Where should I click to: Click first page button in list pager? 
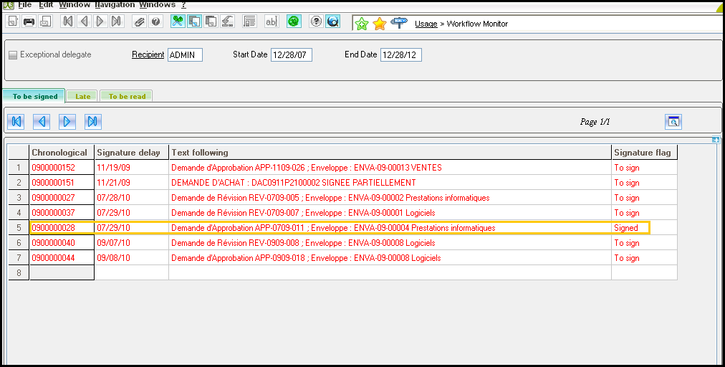[16, 121]
